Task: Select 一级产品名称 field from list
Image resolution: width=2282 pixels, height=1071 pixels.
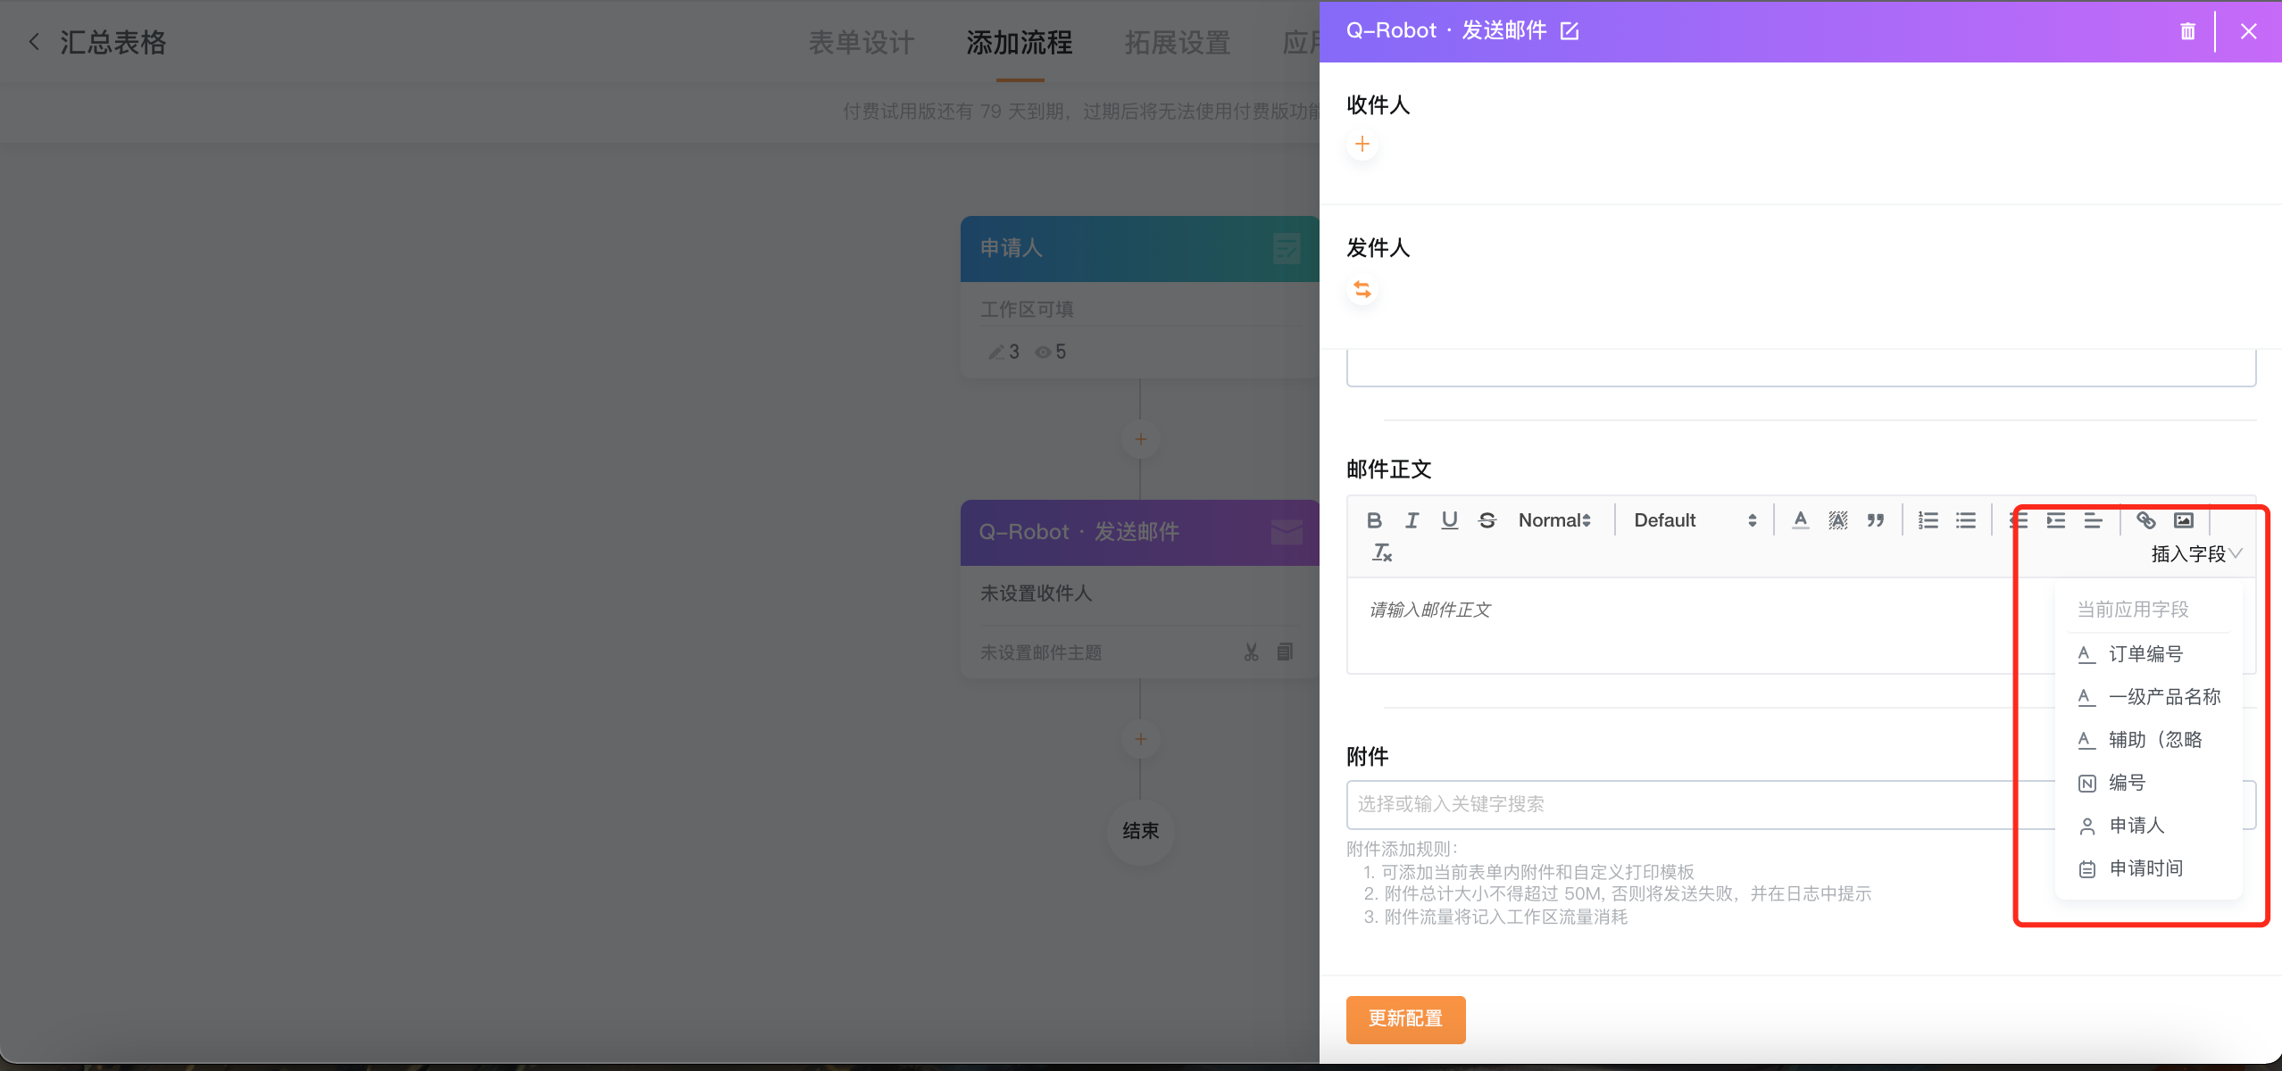Action: coord(2148,697)
